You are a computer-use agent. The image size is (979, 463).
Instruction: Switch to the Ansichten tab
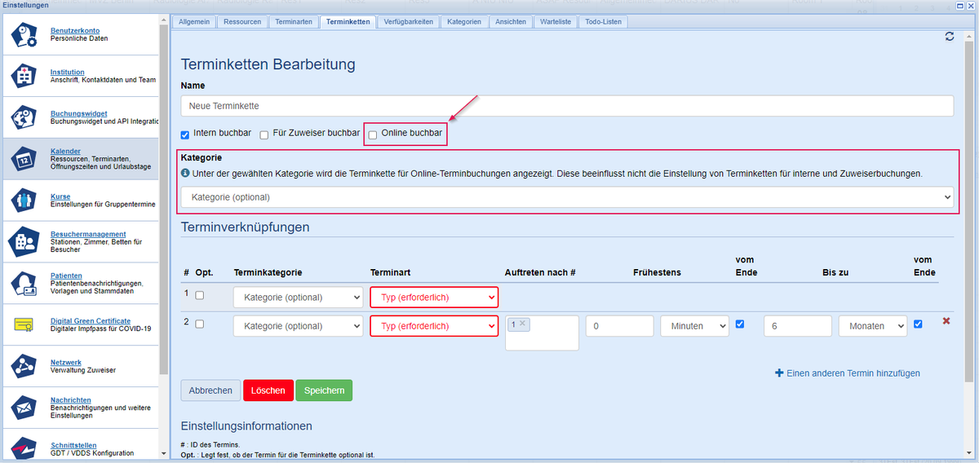pos(512,22)
